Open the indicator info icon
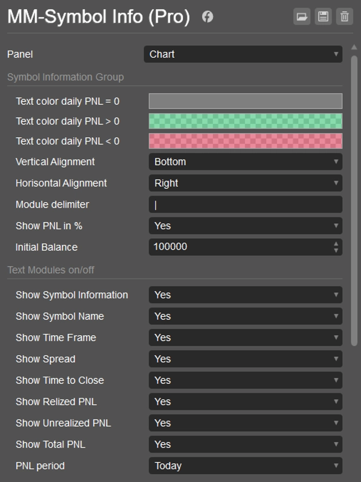Viewport: 361px width, 482px height. (x=207, y=16)
